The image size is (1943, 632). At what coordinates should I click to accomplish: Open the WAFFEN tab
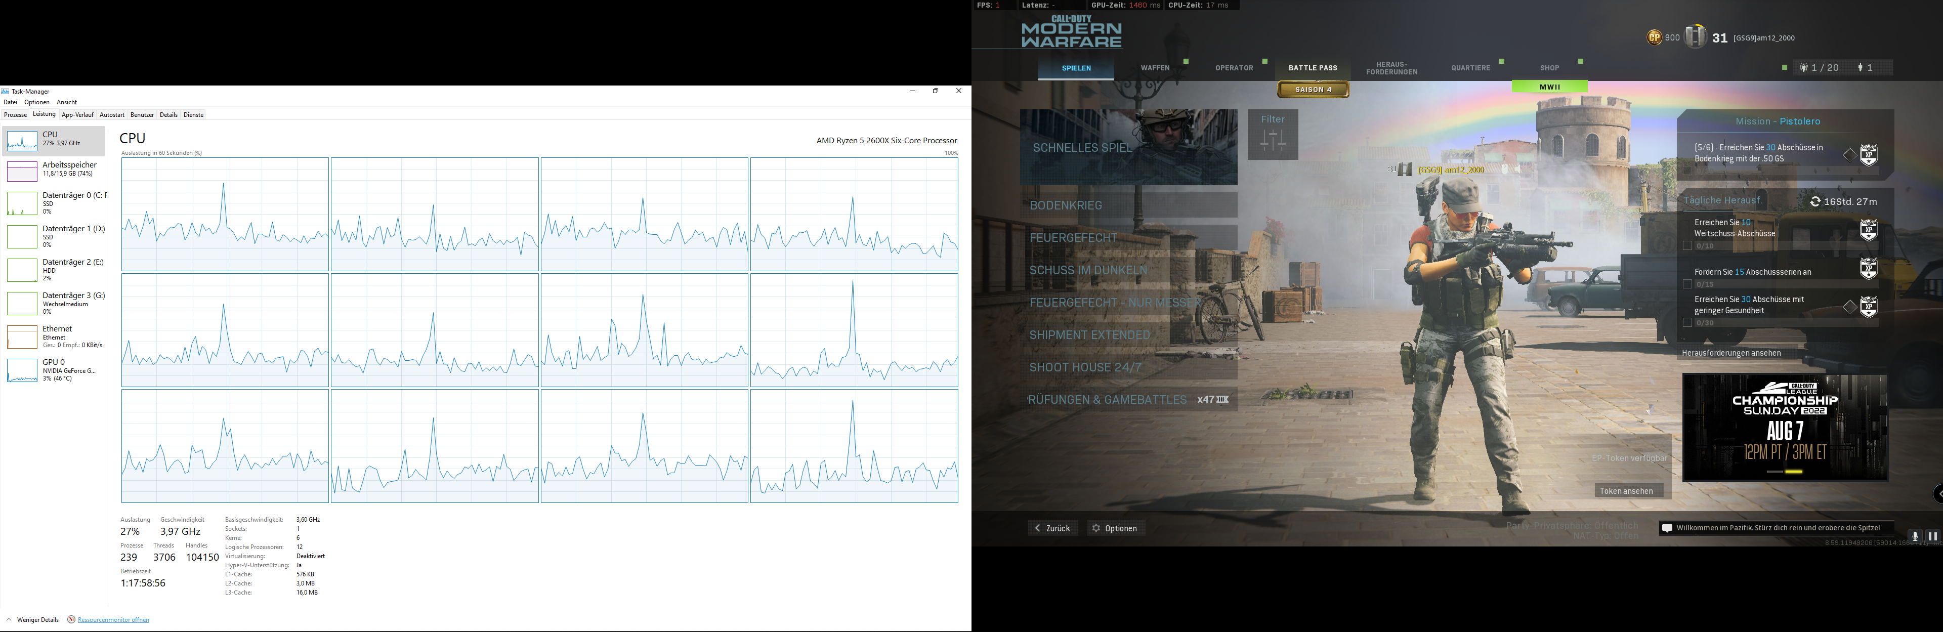[1155, 68]
